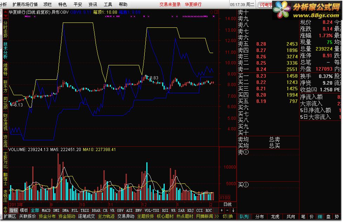Open the 交易异动 tab
343x222 pixels.
[126, 216]
